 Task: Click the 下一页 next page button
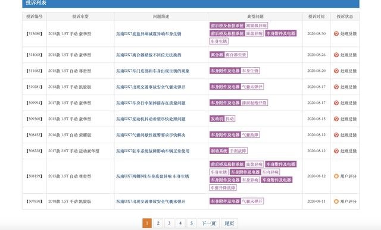209,223
